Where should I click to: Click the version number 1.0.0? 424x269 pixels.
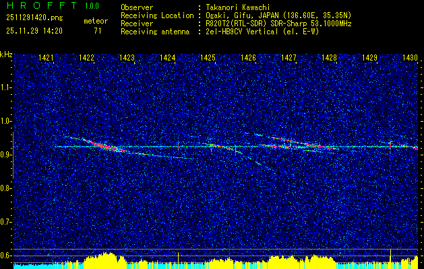click(x=92, y=6)
